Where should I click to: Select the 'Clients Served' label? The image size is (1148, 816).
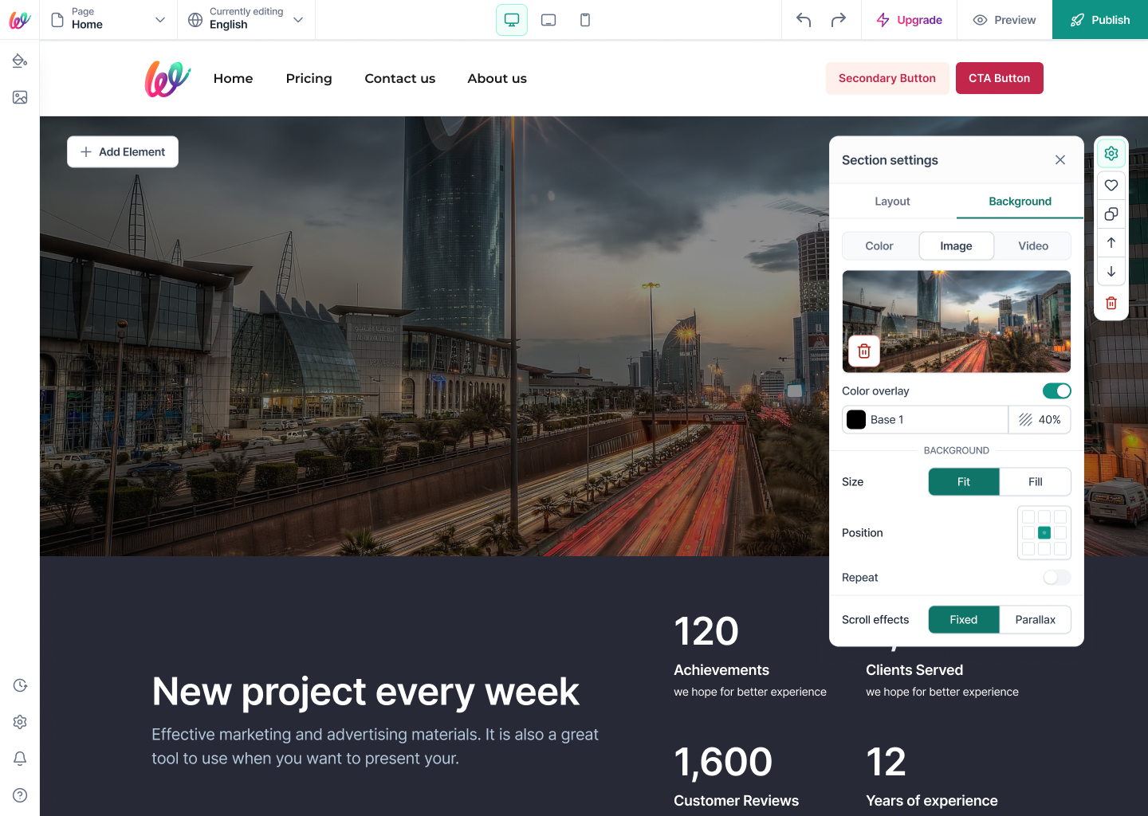914,670
